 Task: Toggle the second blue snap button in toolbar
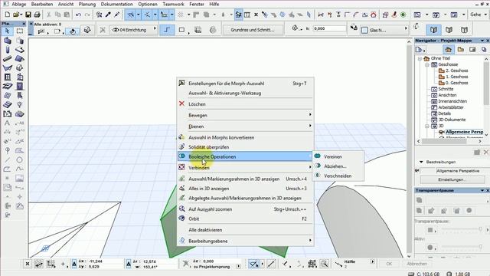147,15
